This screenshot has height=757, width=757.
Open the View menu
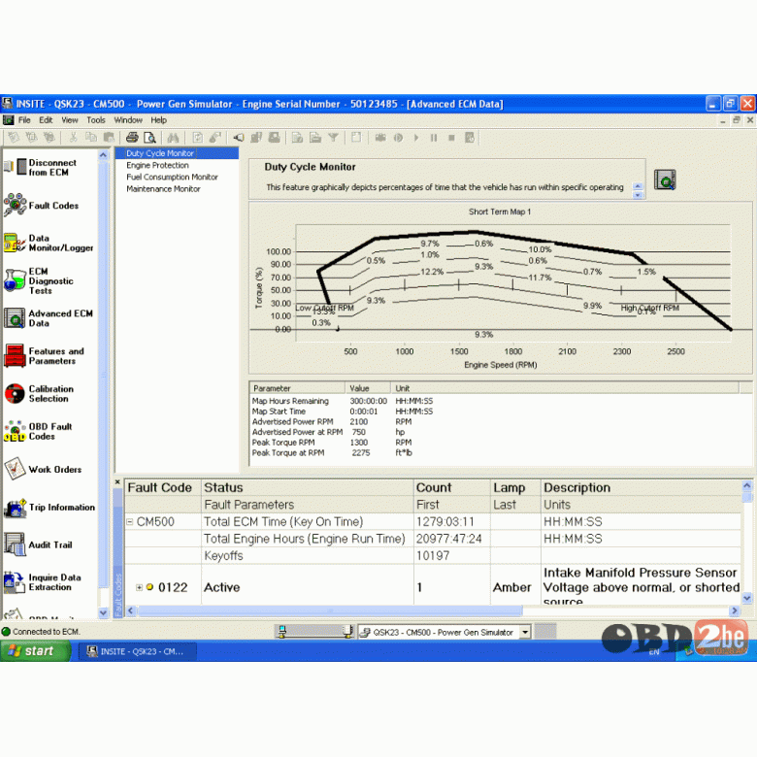click(x=70, y=120)
